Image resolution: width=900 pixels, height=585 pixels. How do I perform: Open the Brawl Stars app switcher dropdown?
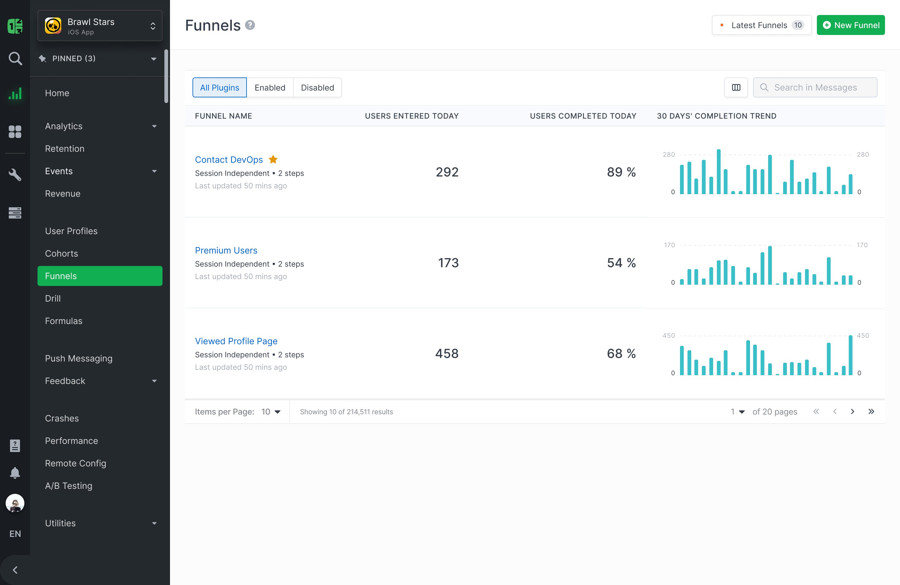click(100, 26)
